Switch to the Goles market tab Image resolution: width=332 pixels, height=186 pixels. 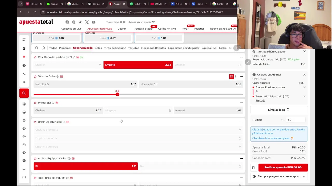click(98, 48)
